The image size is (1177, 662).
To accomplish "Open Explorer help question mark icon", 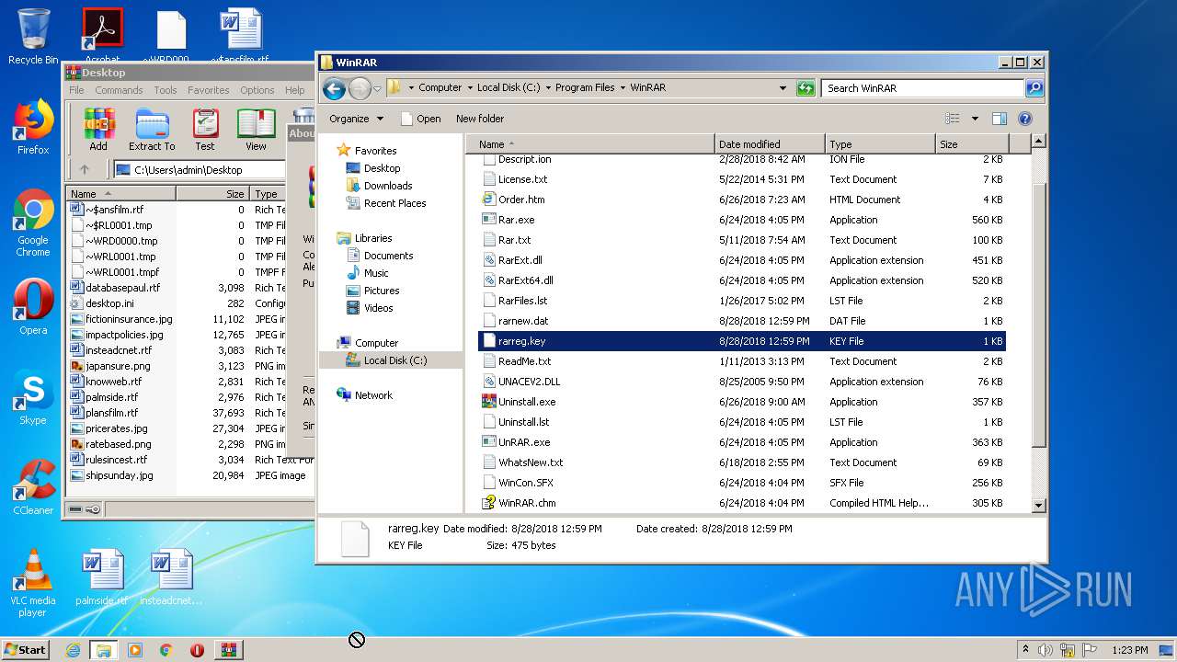I will [x=1025, y=119].
